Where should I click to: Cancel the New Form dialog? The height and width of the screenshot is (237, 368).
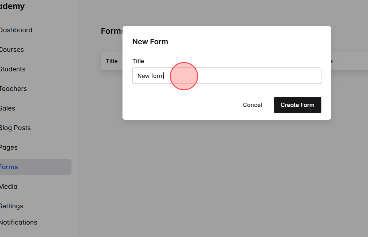[x=252, y=105]
